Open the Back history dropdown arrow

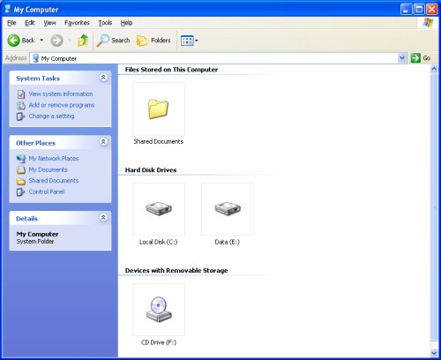coord(41,40)
